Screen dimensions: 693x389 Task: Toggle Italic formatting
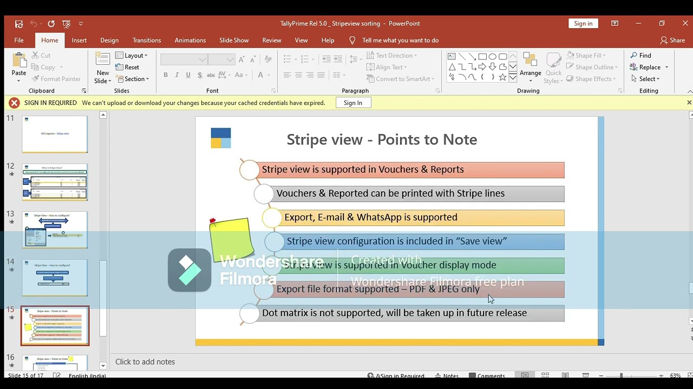[177, 75]
